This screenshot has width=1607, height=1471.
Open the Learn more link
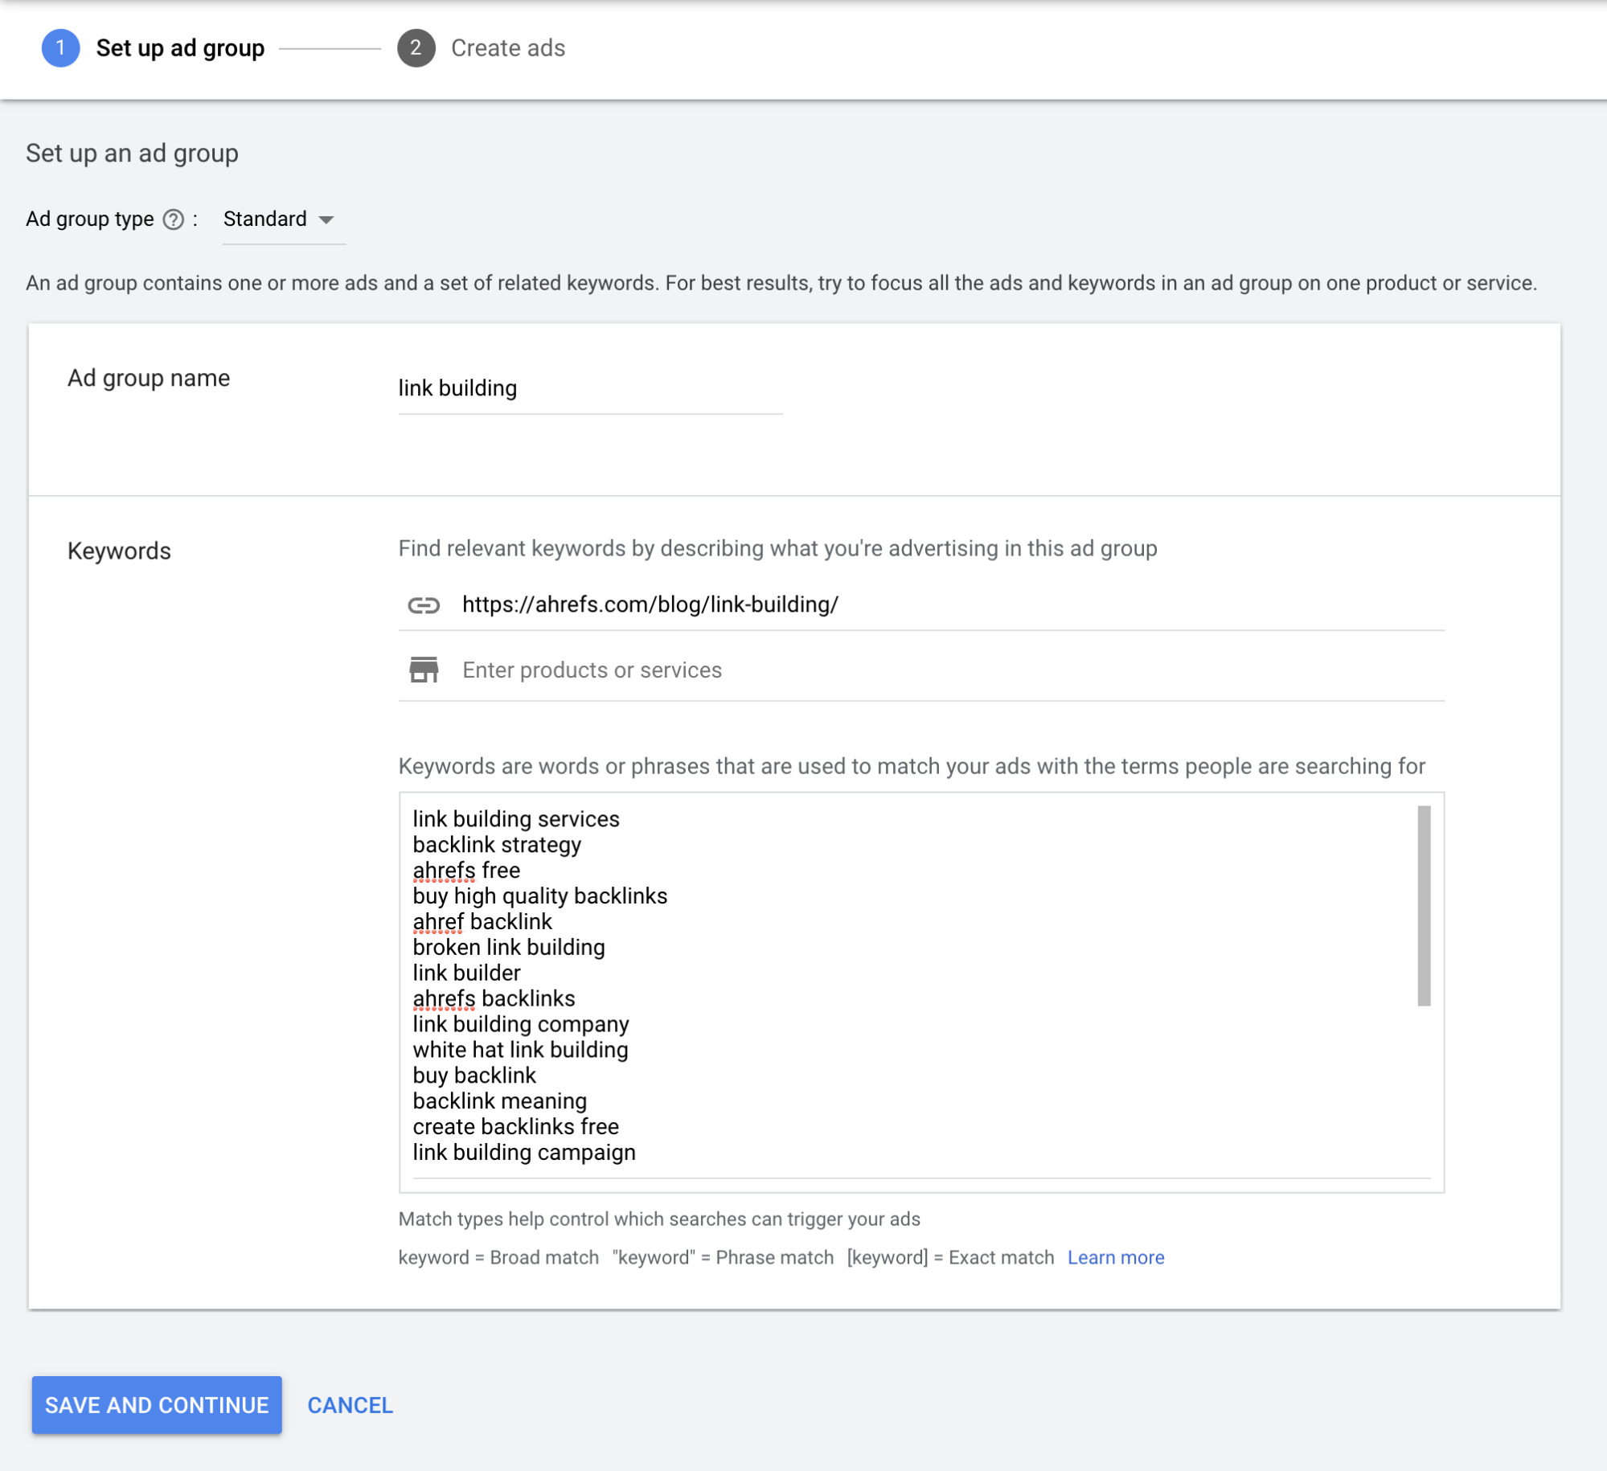pos(1115,1257)
